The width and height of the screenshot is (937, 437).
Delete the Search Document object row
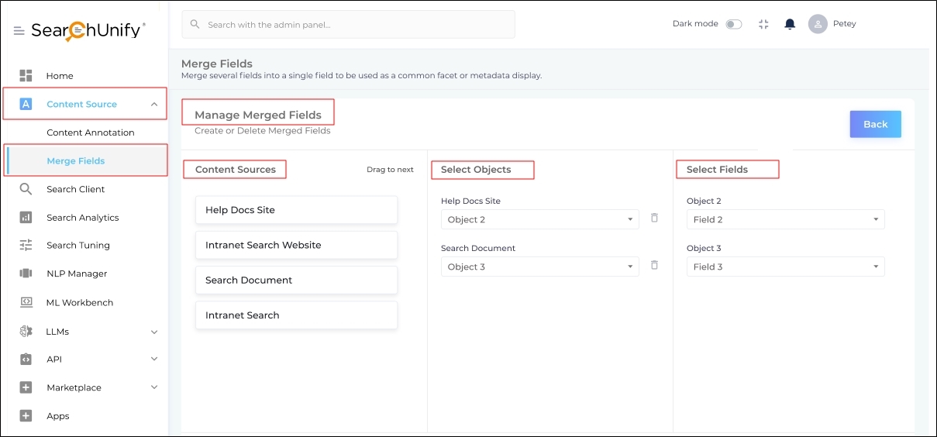tap(654, 266)
